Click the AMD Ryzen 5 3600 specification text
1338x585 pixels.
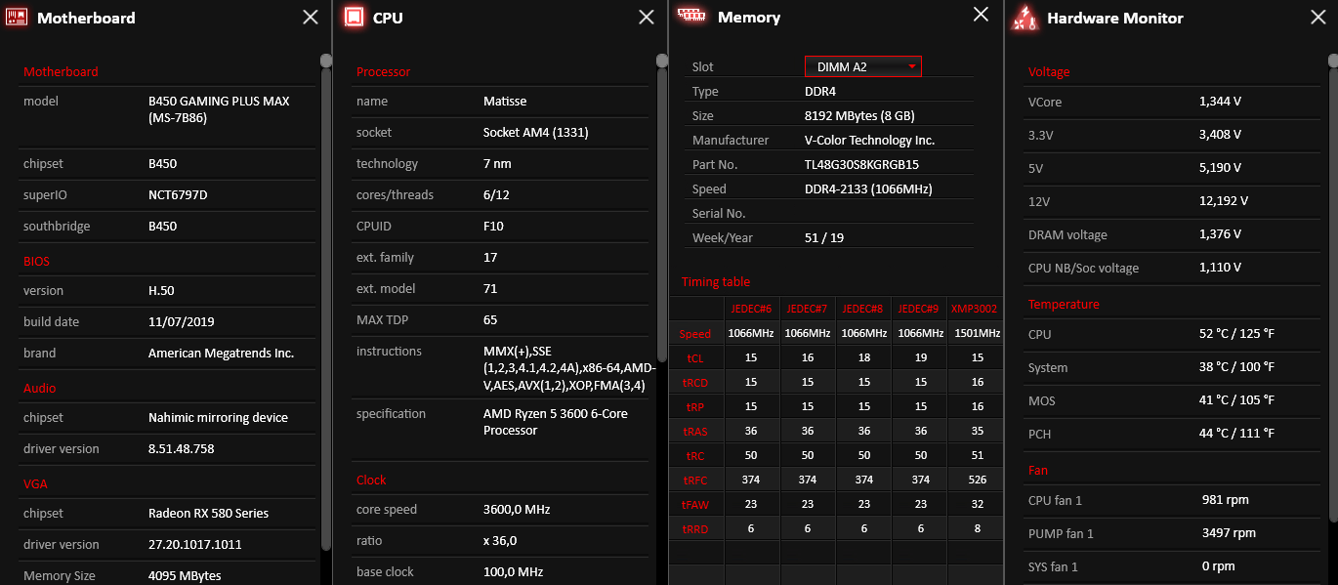[555, 422]
